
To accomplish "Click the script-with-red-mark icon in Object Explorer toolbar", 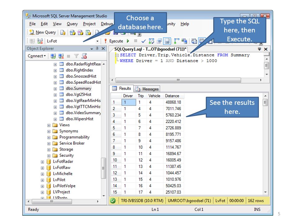I will tap(84, 56).
